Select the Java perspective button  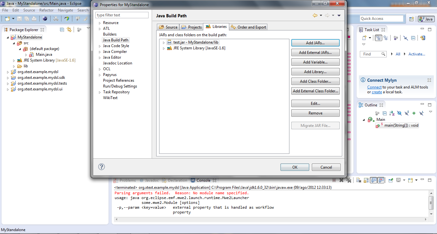pos(426,19)
